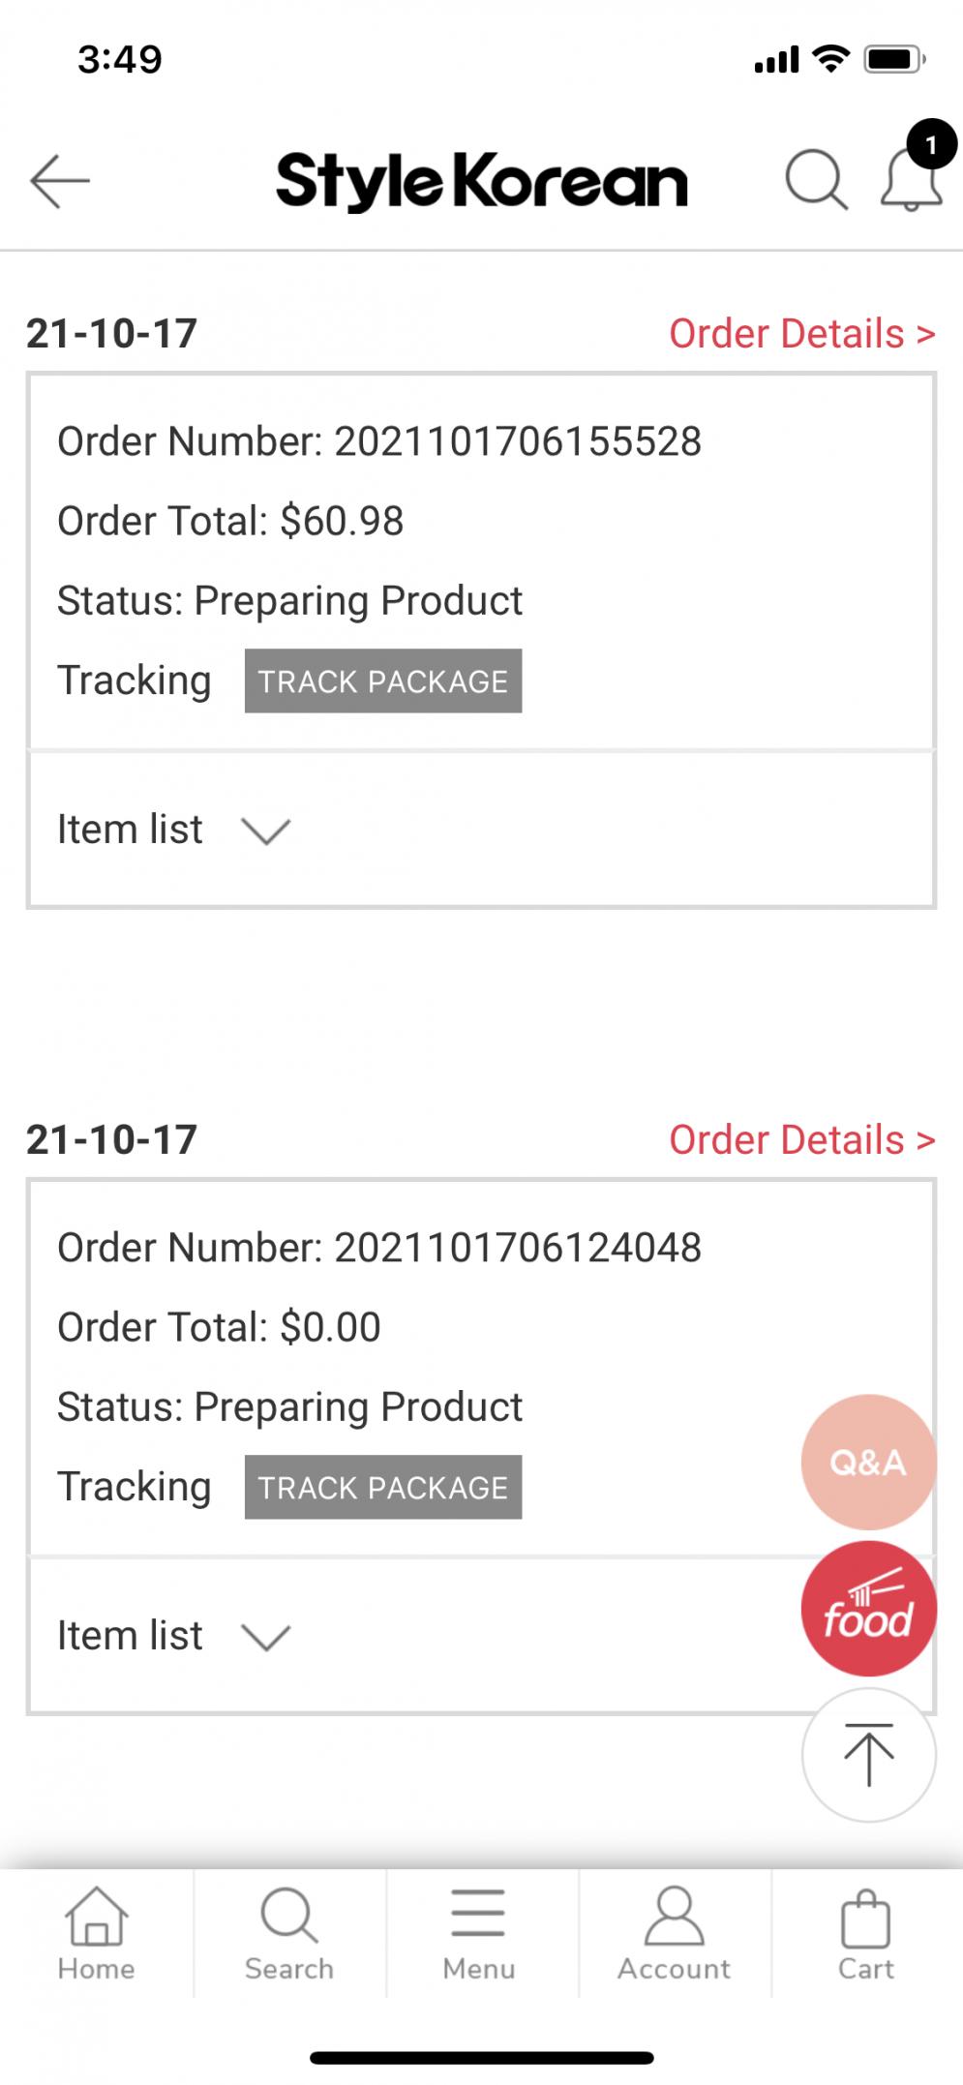The height and width of the screenshot is (2085, 963).
Task: Tap the scroll-to-top arrow button
Action: point(868,1755)
